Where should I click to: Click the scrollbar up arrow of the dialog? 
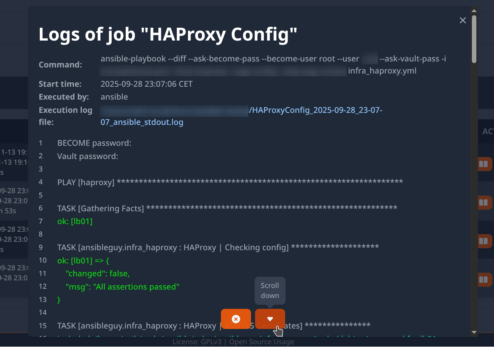pyautogui.click(x=474, y=10)
